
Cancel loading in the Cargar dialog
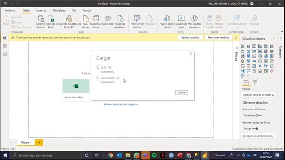[x=182, y=92]
